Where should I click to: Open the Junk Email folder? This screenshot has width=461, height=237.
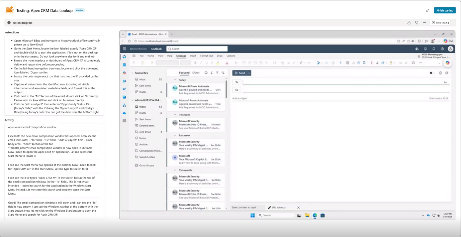[145, 132]
